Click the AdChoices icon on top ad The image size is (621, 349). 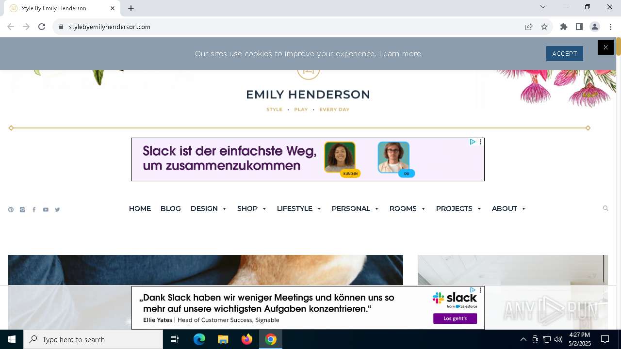tap(473, 142)
